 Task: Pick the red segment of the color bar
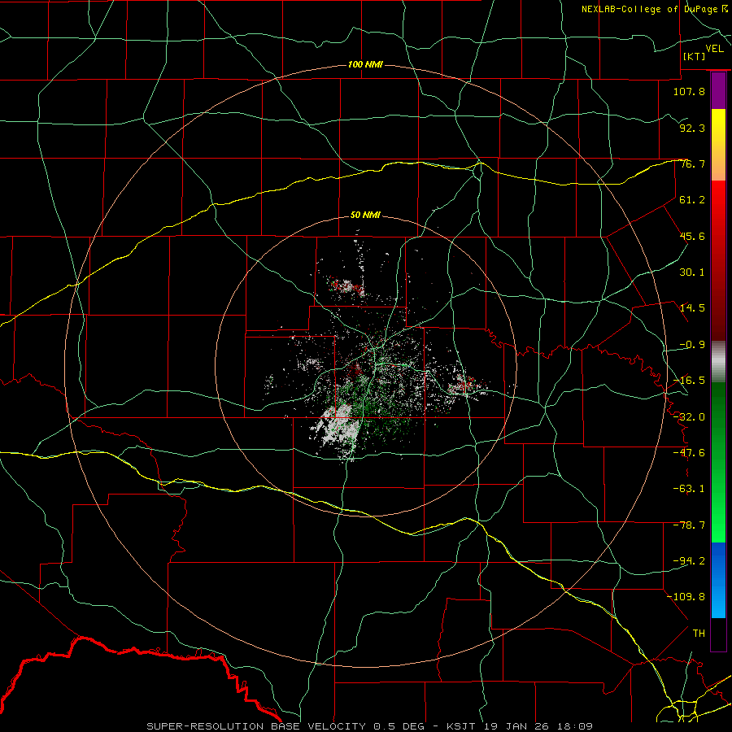click(x=718, y=260)
